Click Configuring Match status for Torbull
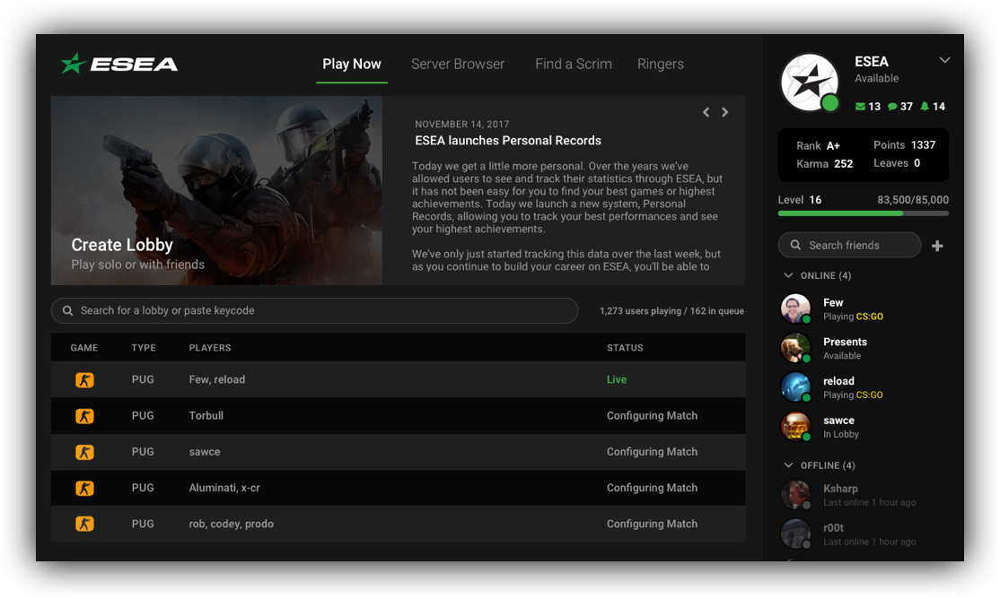Screen dimensions: 1000x599 (652, 415)
